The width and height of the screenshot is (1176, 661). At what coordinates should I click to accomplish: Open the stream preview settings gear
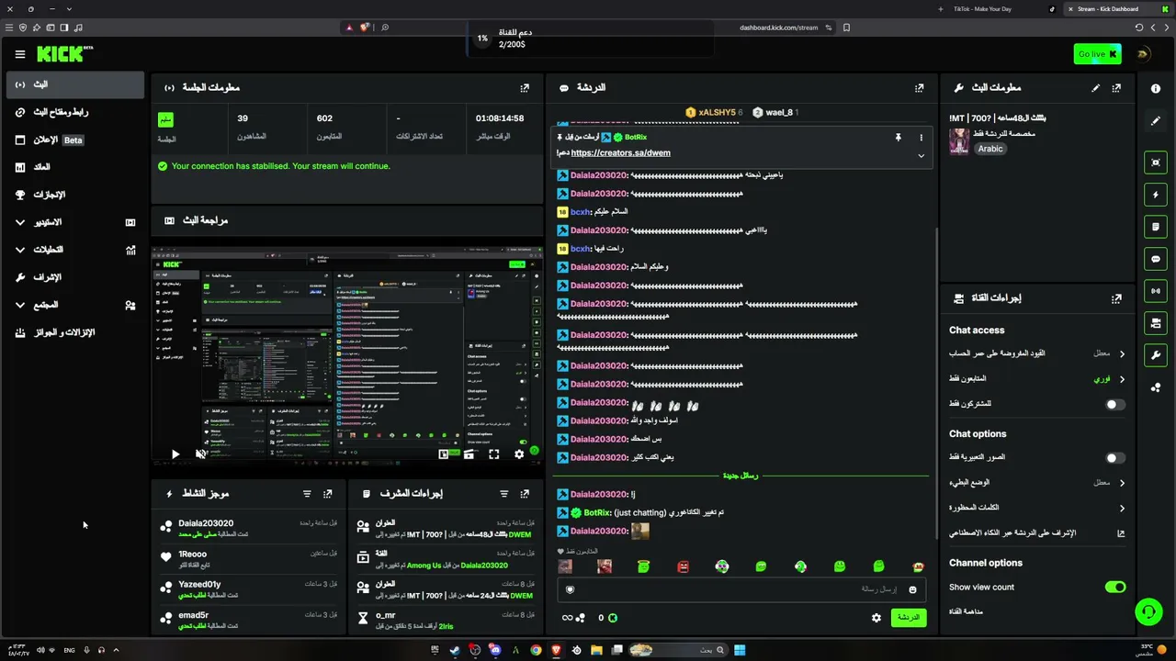point(519,454)
